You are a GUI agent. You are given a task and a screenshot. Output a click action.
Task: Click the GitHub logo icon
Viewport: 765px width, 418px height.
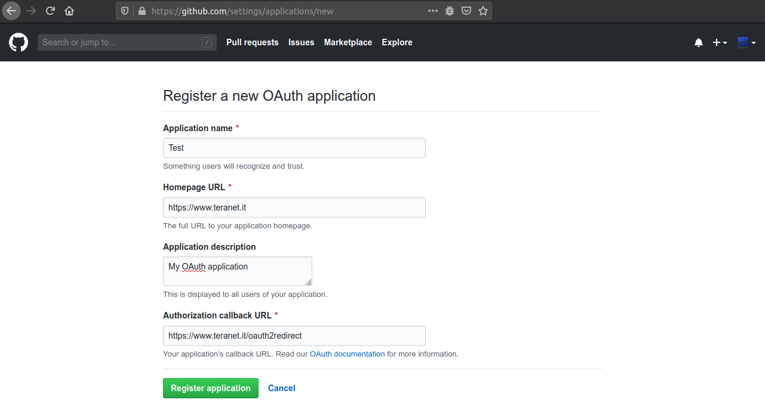(x=19, y=42)
